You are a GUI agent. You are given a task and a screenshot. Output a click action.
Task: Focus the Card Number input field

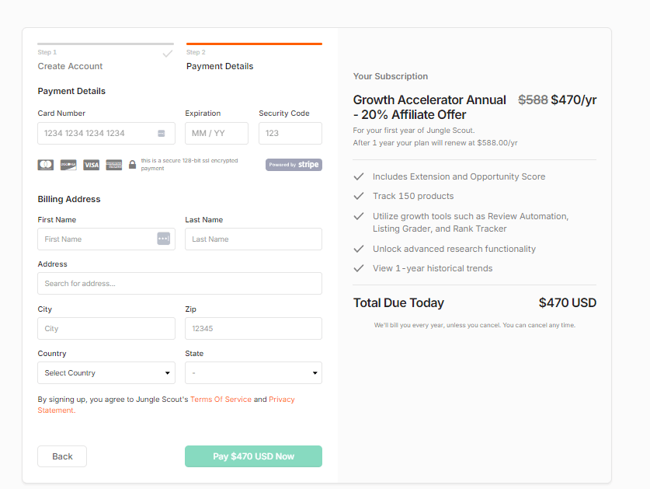coord(106,133)
